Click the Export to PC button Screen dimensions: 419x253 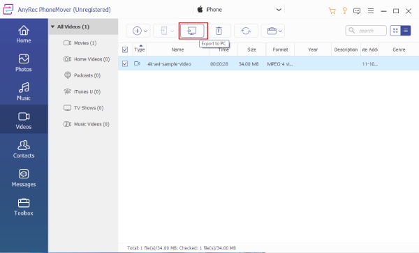193,31
